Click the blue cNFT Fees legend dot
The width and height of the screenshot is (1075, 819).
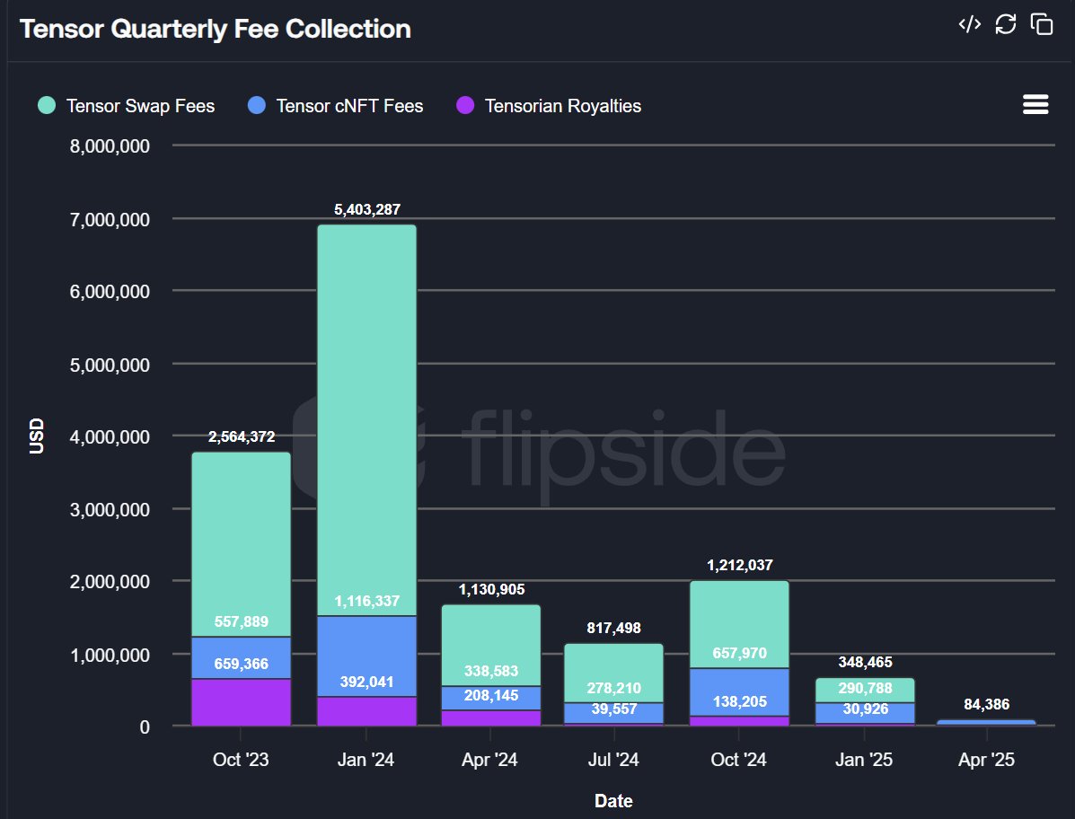tap(257, 106)
